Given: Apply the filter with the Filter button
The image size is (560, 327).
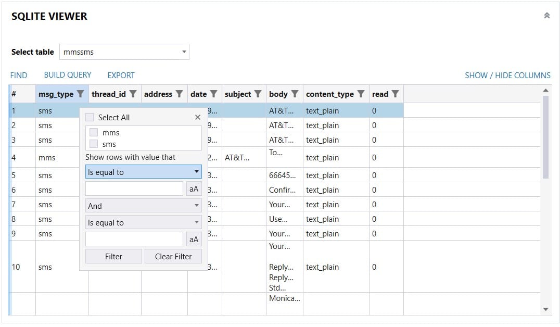Looking at the screenshot, I should (113, 256).
